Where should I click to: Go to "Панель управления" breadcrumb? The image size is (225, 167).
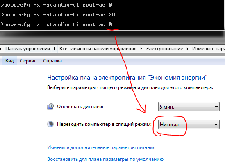[x=28, y=49]
